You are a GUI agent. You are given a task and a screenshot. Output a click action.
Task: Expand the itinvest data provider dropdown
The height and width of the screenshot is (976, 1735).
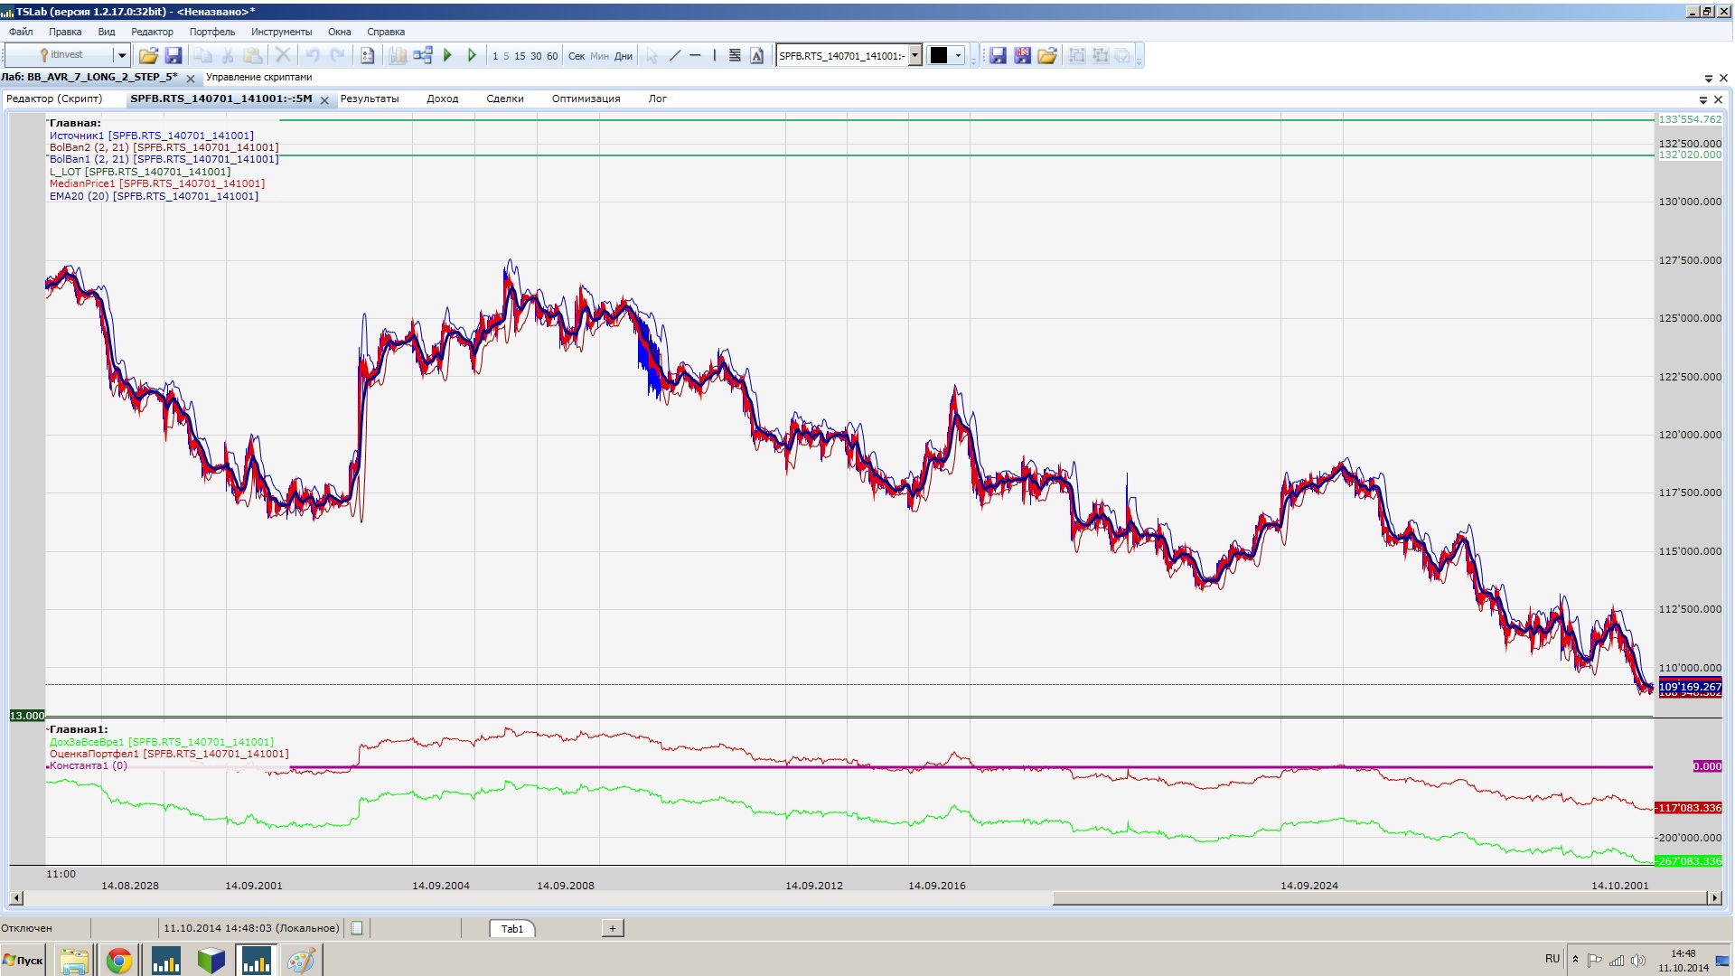click(122, 56)
